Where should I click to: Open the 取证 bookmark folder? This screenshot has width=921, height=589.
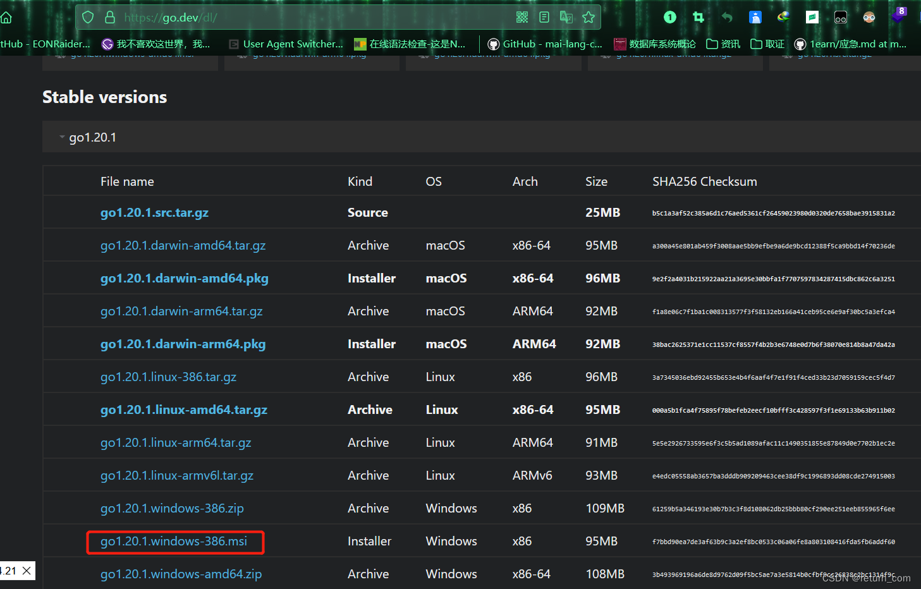pyautogui.click(x=767, y=44)
